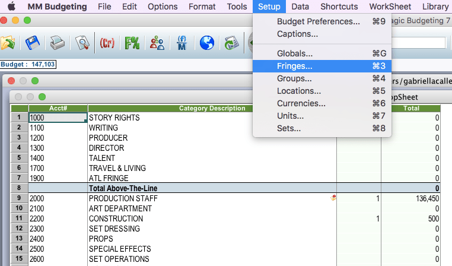Image resolution: width=452 pixels, height=266 pixels.
Task: Click the groups people icon
Action: pyautogui.click(x=157, y=43)
